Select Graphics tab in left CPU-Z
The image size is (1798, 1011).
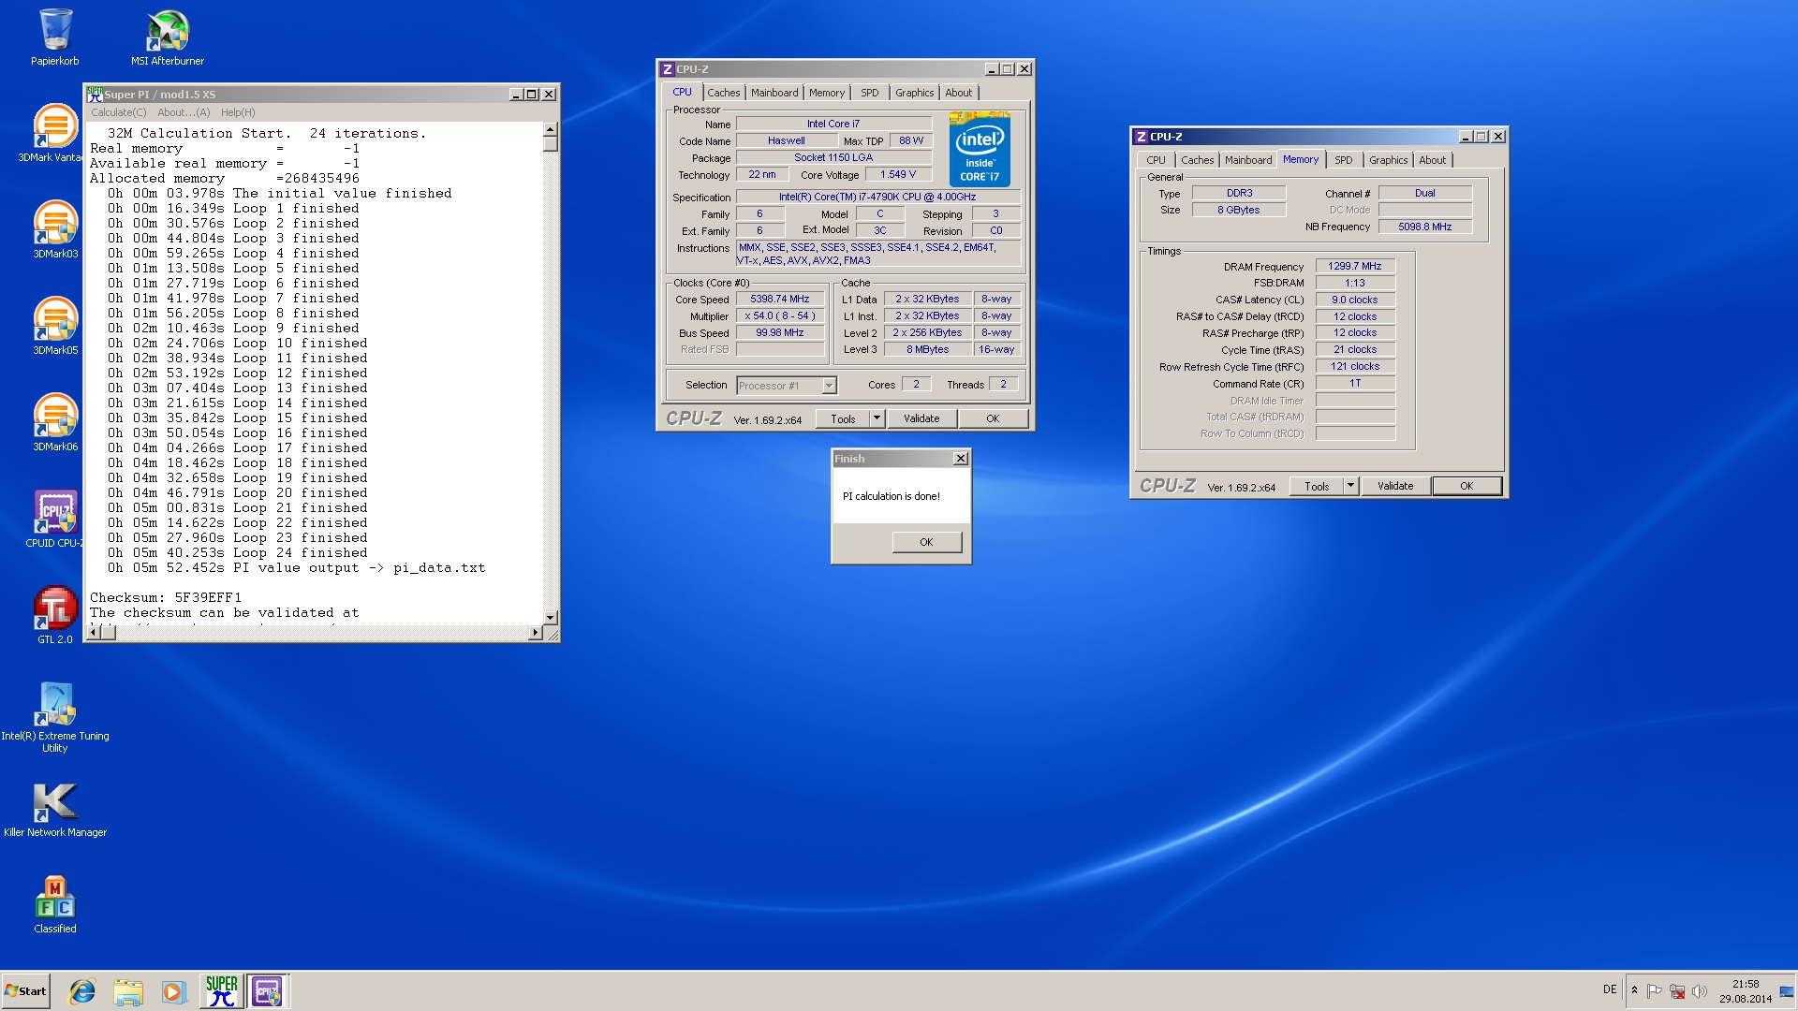click(x=914, y=93)
